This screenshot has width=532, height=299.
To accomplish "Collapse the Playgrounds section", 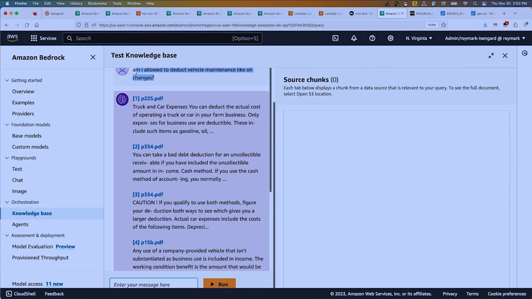I will coord(7,158).
